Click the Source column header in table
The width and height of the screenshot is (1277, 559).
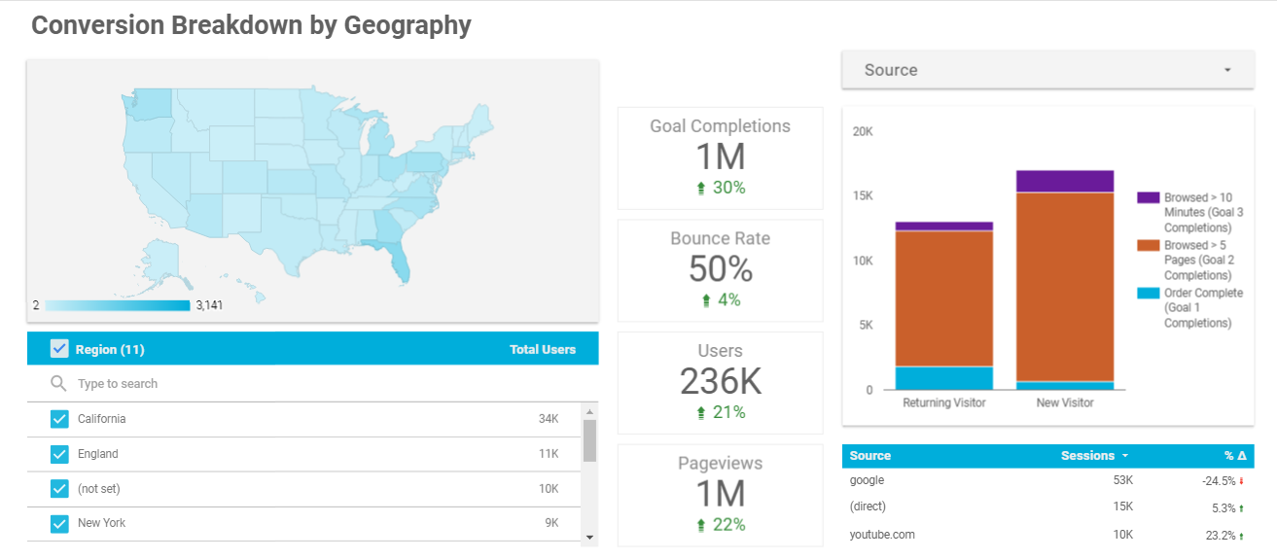point(870,456)
